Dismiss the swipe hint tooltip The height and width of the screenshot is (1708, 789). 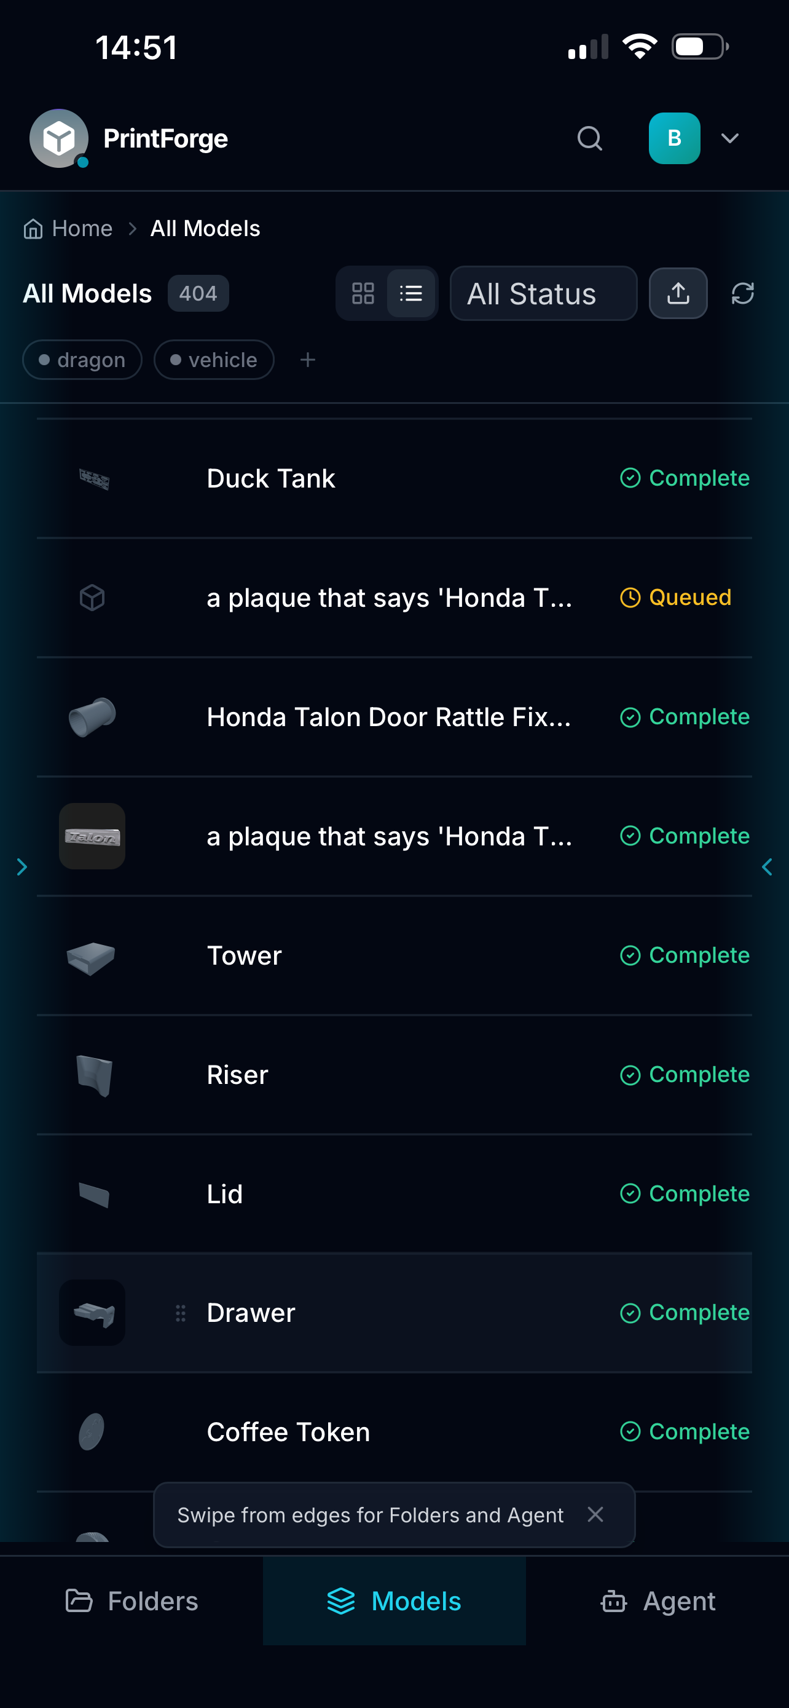pyautogui.click(x=595, y=1514)
